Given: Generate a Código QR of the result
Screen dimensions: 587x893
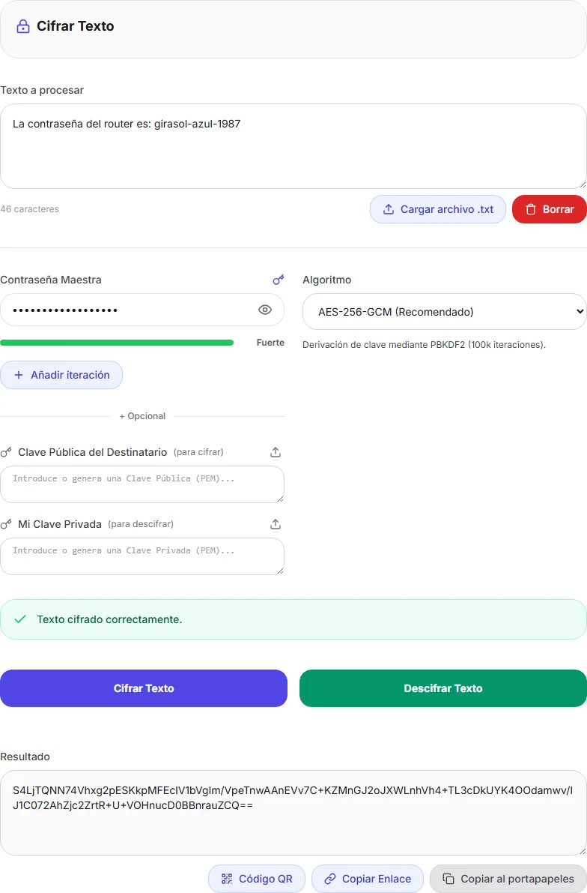Looking at the screenshot, I should click(257, 879).
